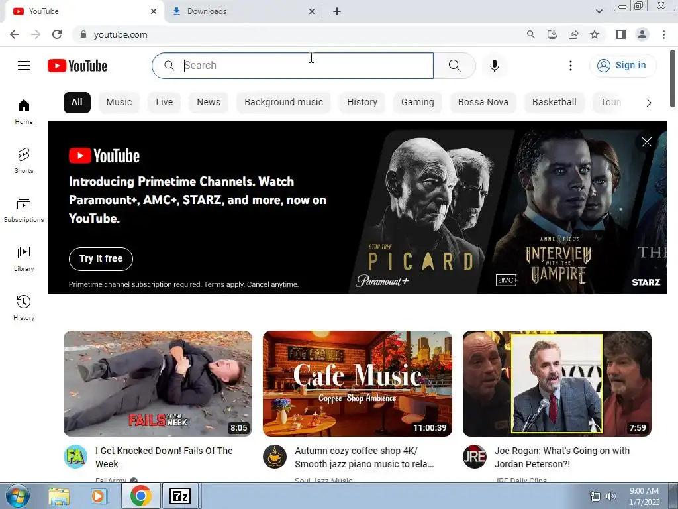Start voice search with microphone icon
678x509 pixels.
[494, 66]
